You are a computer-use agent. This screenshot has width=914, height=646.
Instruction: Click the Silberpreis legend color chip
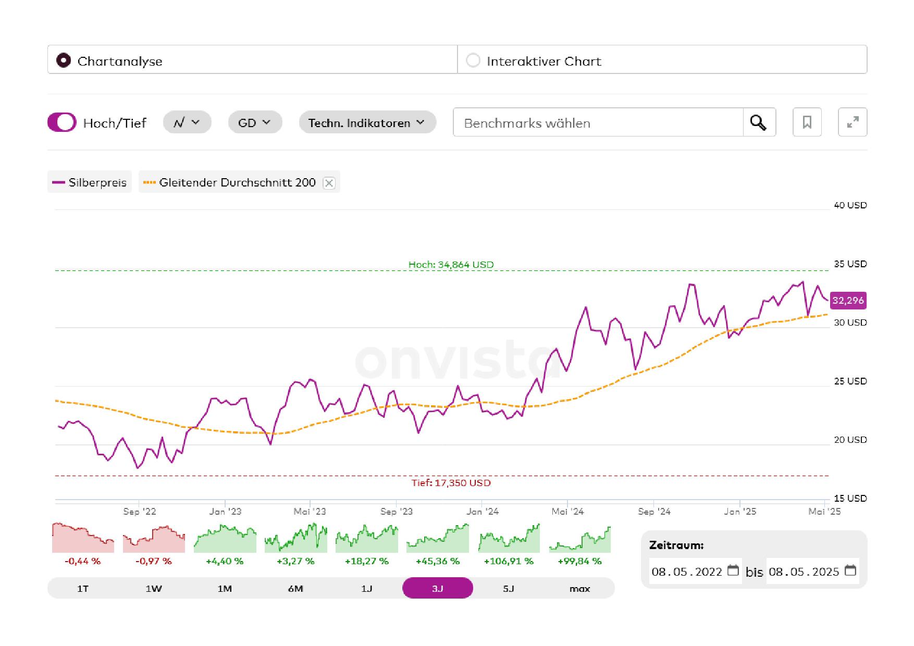click(x=59, y=183)
